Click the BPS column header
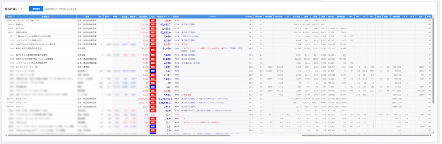Image resolution: width=442 pixels, height=144 pixels. coord(371,16)
